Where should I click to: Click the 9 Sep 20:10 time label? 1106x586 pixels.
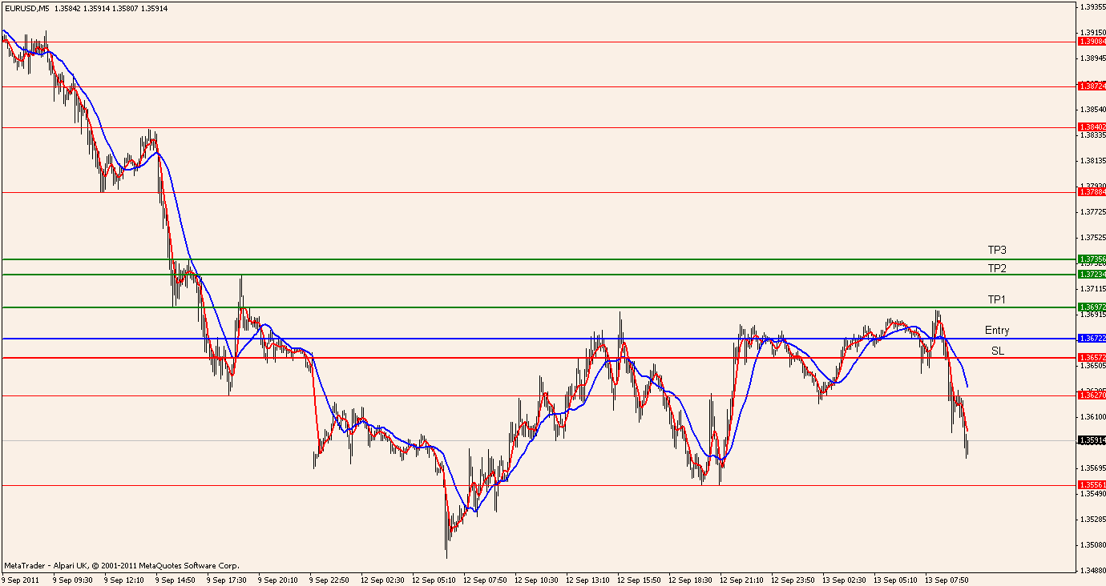click(x=278, y=579)
